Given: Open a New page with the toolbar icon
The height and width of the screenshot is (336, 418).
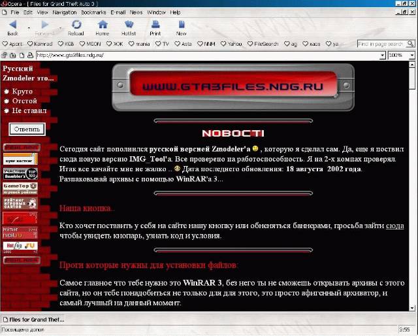Looking at the screenshot, I should tap(182, 27).
